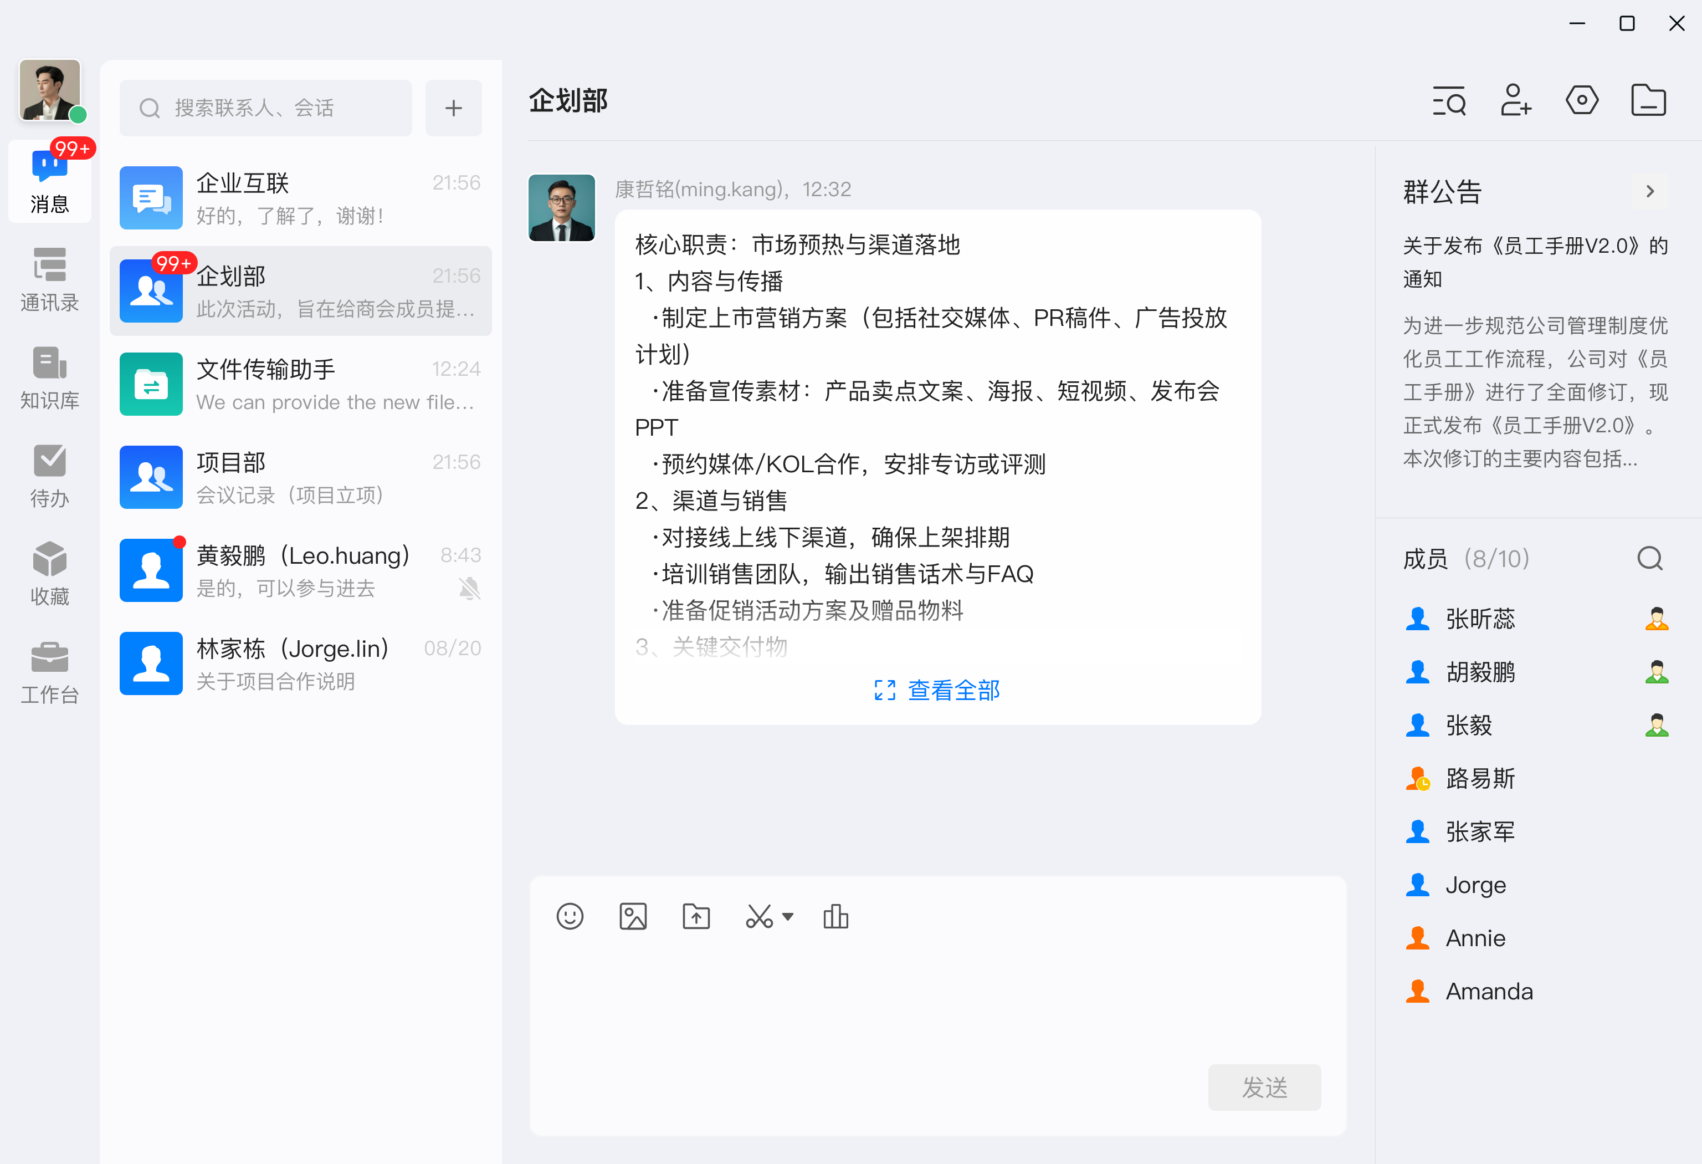This screenshot has height=1164, width=1702.
Task: Select member 张家军 in list
Action: click(x=1536, y=831)
